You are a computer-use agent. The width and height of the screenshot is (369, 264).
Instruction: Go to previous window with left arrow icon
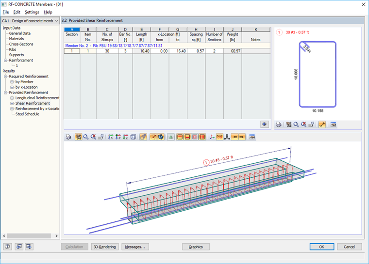click(19, 247)
